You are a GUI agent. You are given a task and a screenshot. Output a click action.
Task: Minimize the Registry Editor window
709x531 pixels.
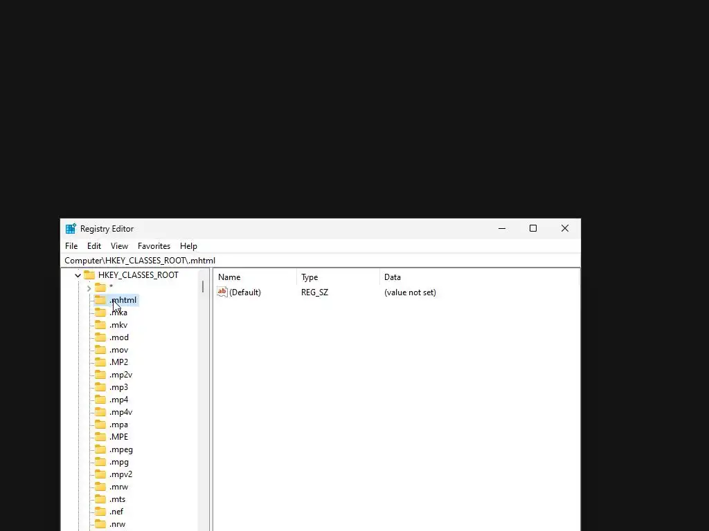click(x=502, y=228)
